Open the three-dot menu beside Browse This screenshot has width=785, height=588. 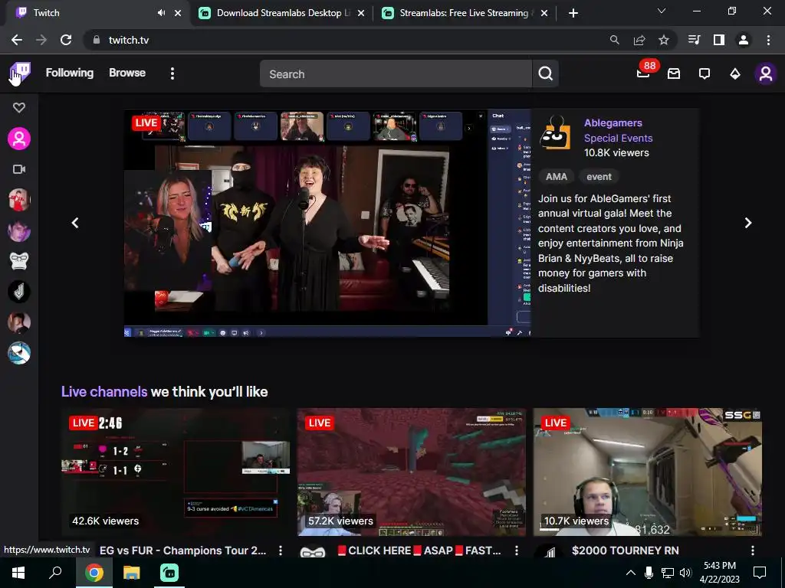click(172, 73)
